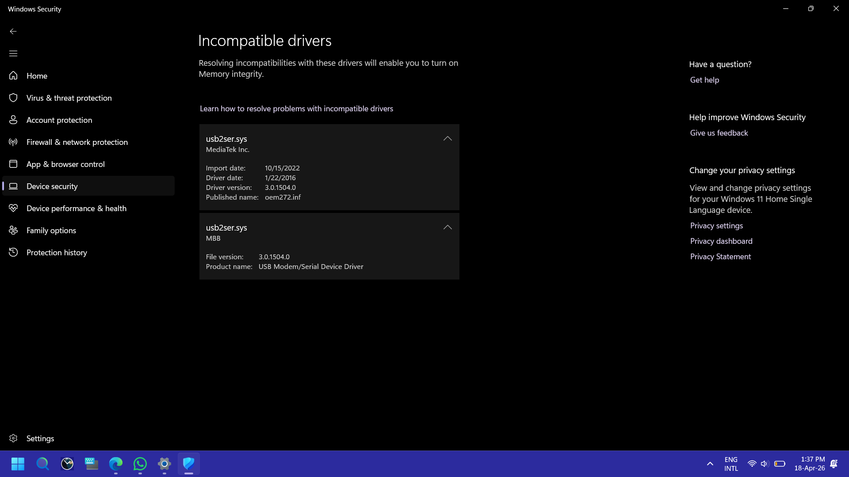Click the Protection history clock icon
This screenshot has height=477, width=849.
(x=13, y=252)
